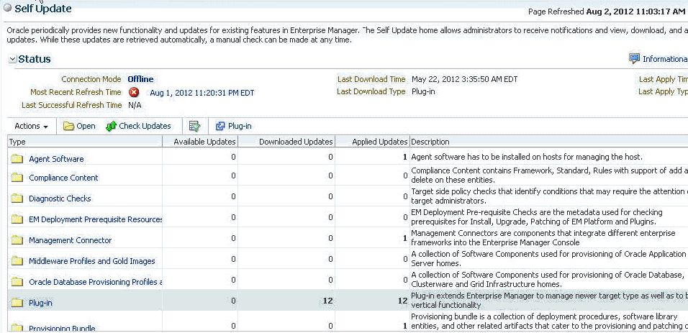Open the Agent Software link
This screenshot has height=333, width=688.
point(56,159)
